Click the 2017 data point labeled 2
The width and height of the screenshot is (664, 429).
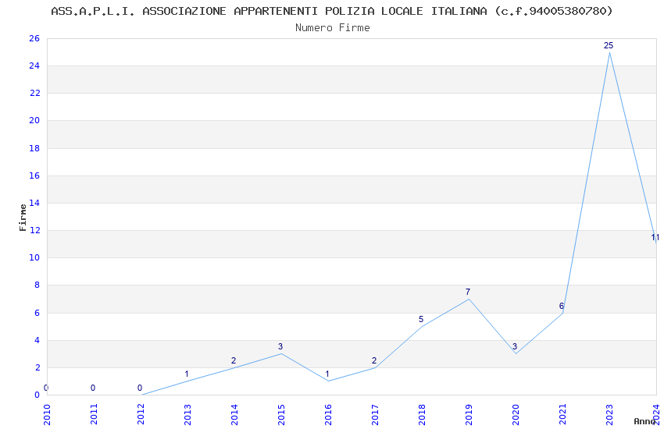[375, 367]
